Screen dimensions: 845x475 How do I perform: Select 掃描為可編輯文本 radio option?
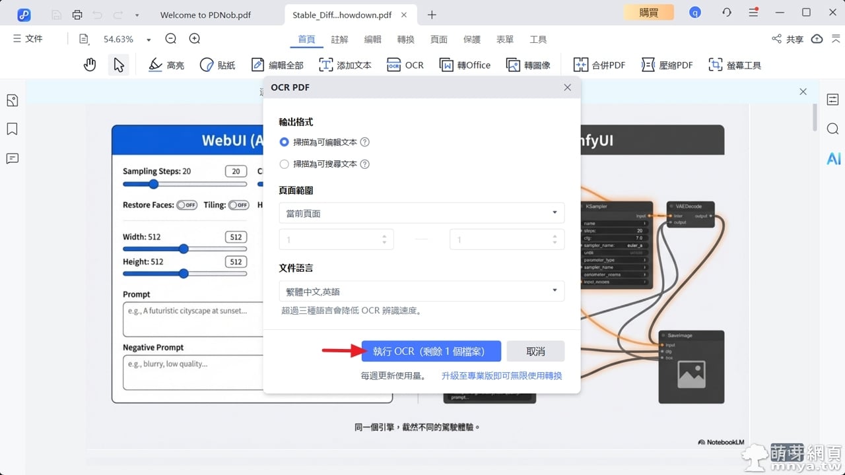click(285, 142)
